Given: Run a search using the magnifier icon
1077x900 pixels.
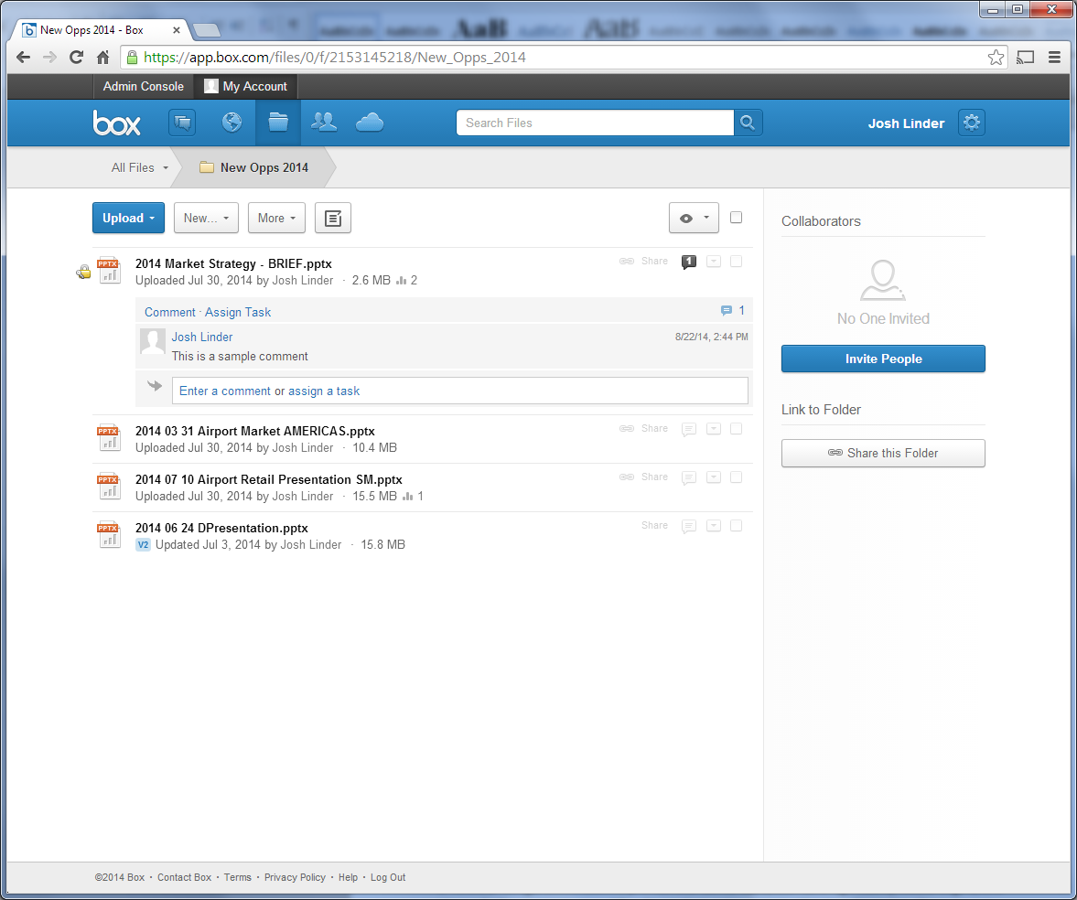Looking at the screenshot, I should 748,122.
